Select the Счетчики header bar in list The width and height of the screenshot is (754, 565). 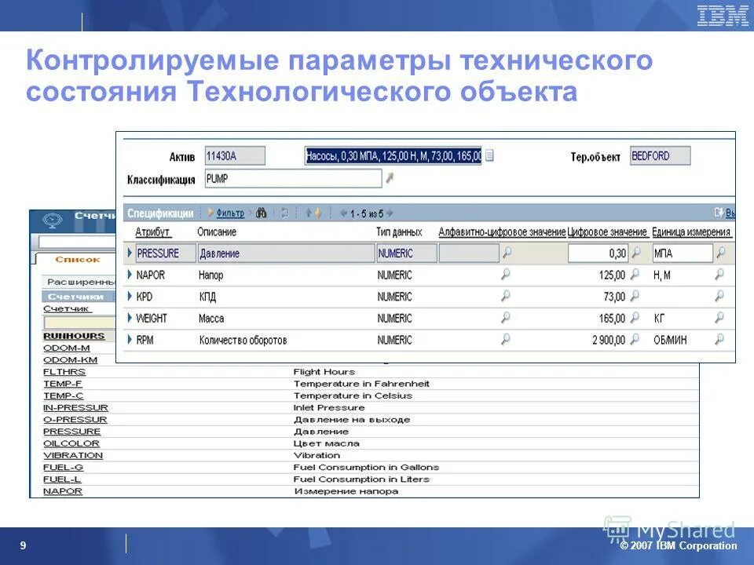[x=79, y=297]
